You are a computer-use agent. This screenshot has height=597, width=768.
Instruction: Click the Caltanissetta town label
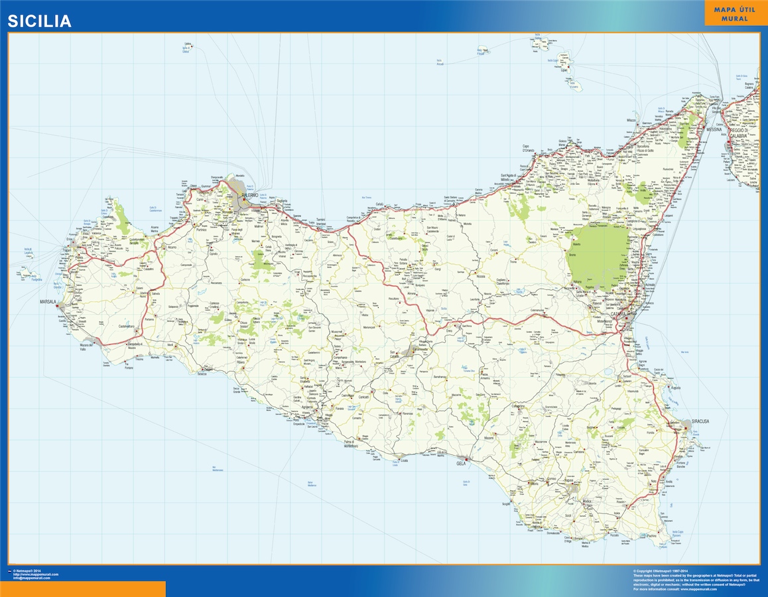tap(419, 349)
